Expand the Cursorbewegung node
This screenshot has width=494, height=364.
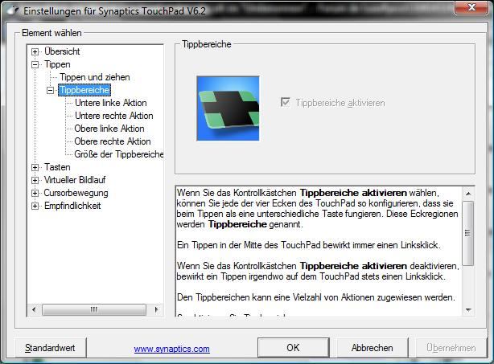coord(35,194)
